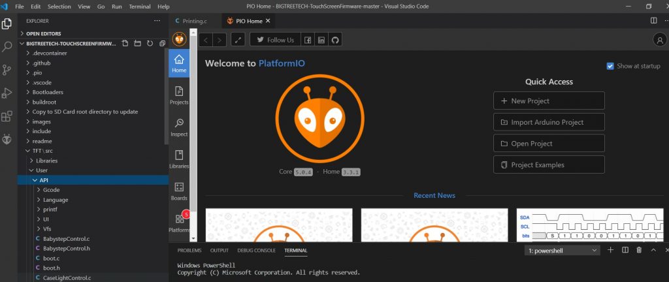Open BabystepControl.c file
Screen dimensions: 669x282
[x=93, y=238]
